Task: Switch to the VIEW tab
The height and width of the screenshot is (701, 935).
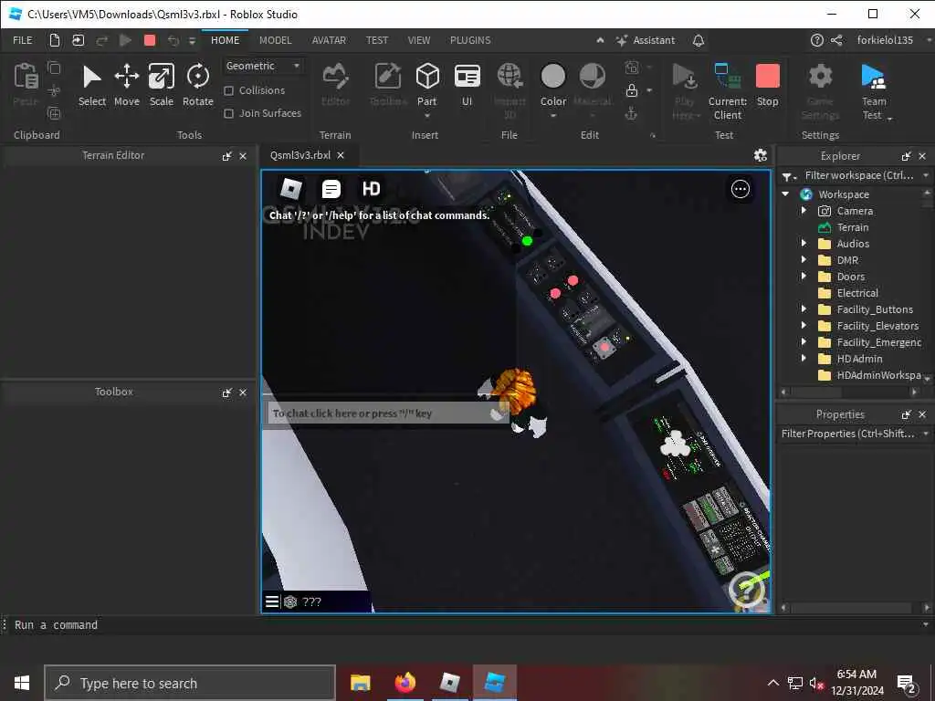Action: (x=418, y=40)
